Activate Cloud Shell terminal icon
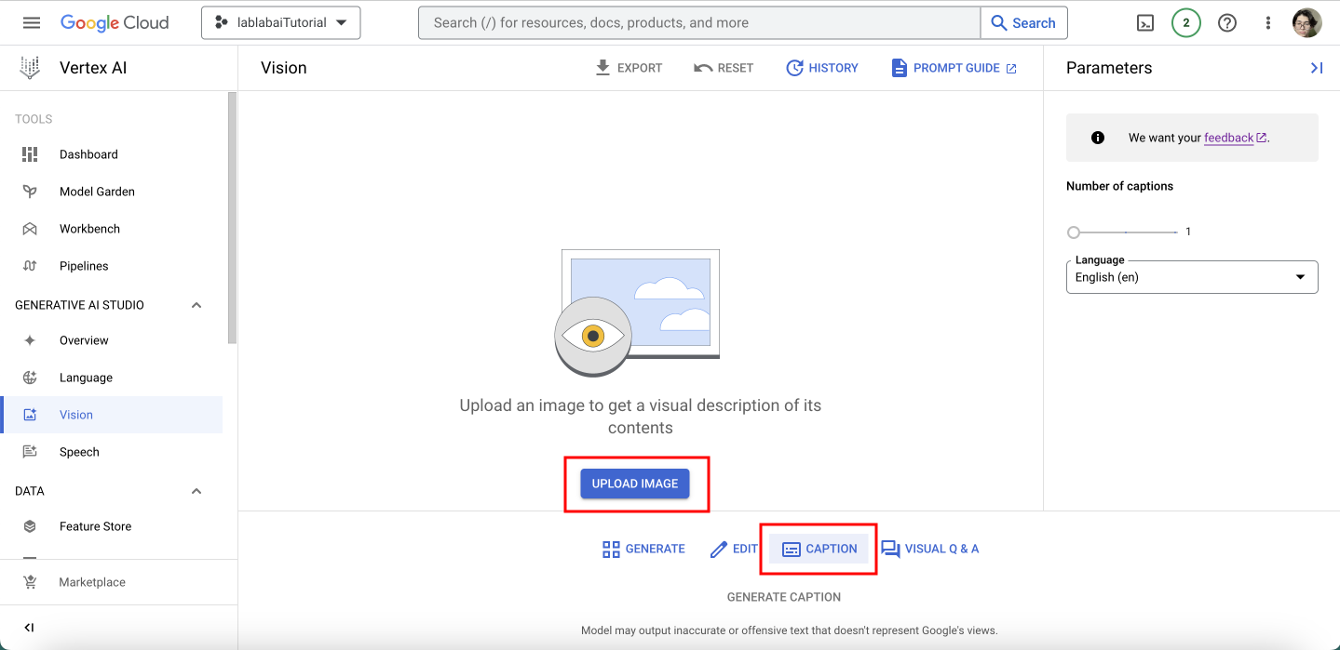Screen dimensions: 1340x650 1145,23
